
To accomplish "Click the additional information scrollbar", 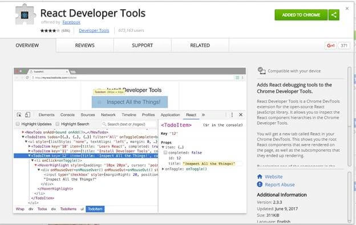I will pos(349,197).
